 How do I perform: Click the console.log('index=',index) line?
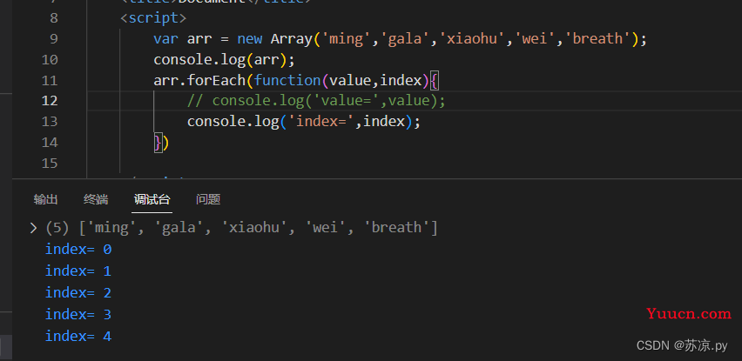304,122
